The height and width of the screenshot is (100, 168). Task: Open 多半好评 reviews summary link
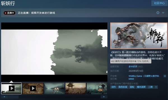coord(133,67)
